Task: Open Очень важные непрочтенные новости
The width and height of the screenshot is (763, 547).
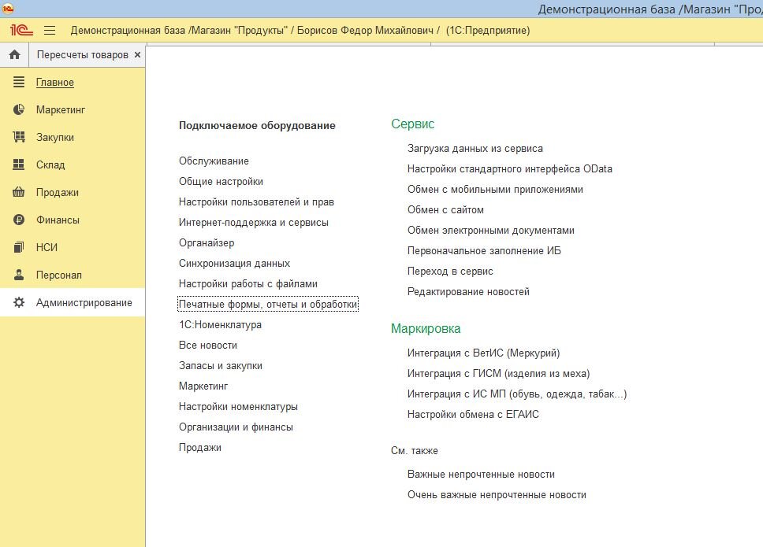Action: [497, 494]
